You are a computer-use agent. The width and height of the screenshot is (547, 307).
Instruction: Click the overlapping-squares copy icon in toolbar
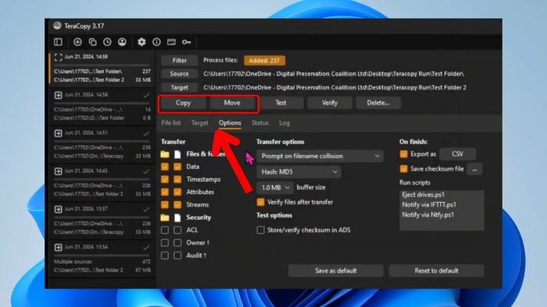(x=92, y=42)
